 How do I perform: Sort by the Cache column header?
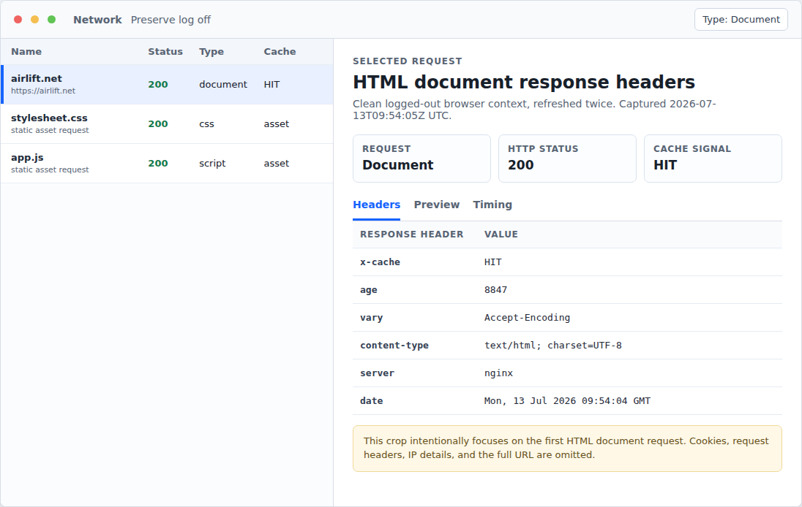tap(280, 52)
